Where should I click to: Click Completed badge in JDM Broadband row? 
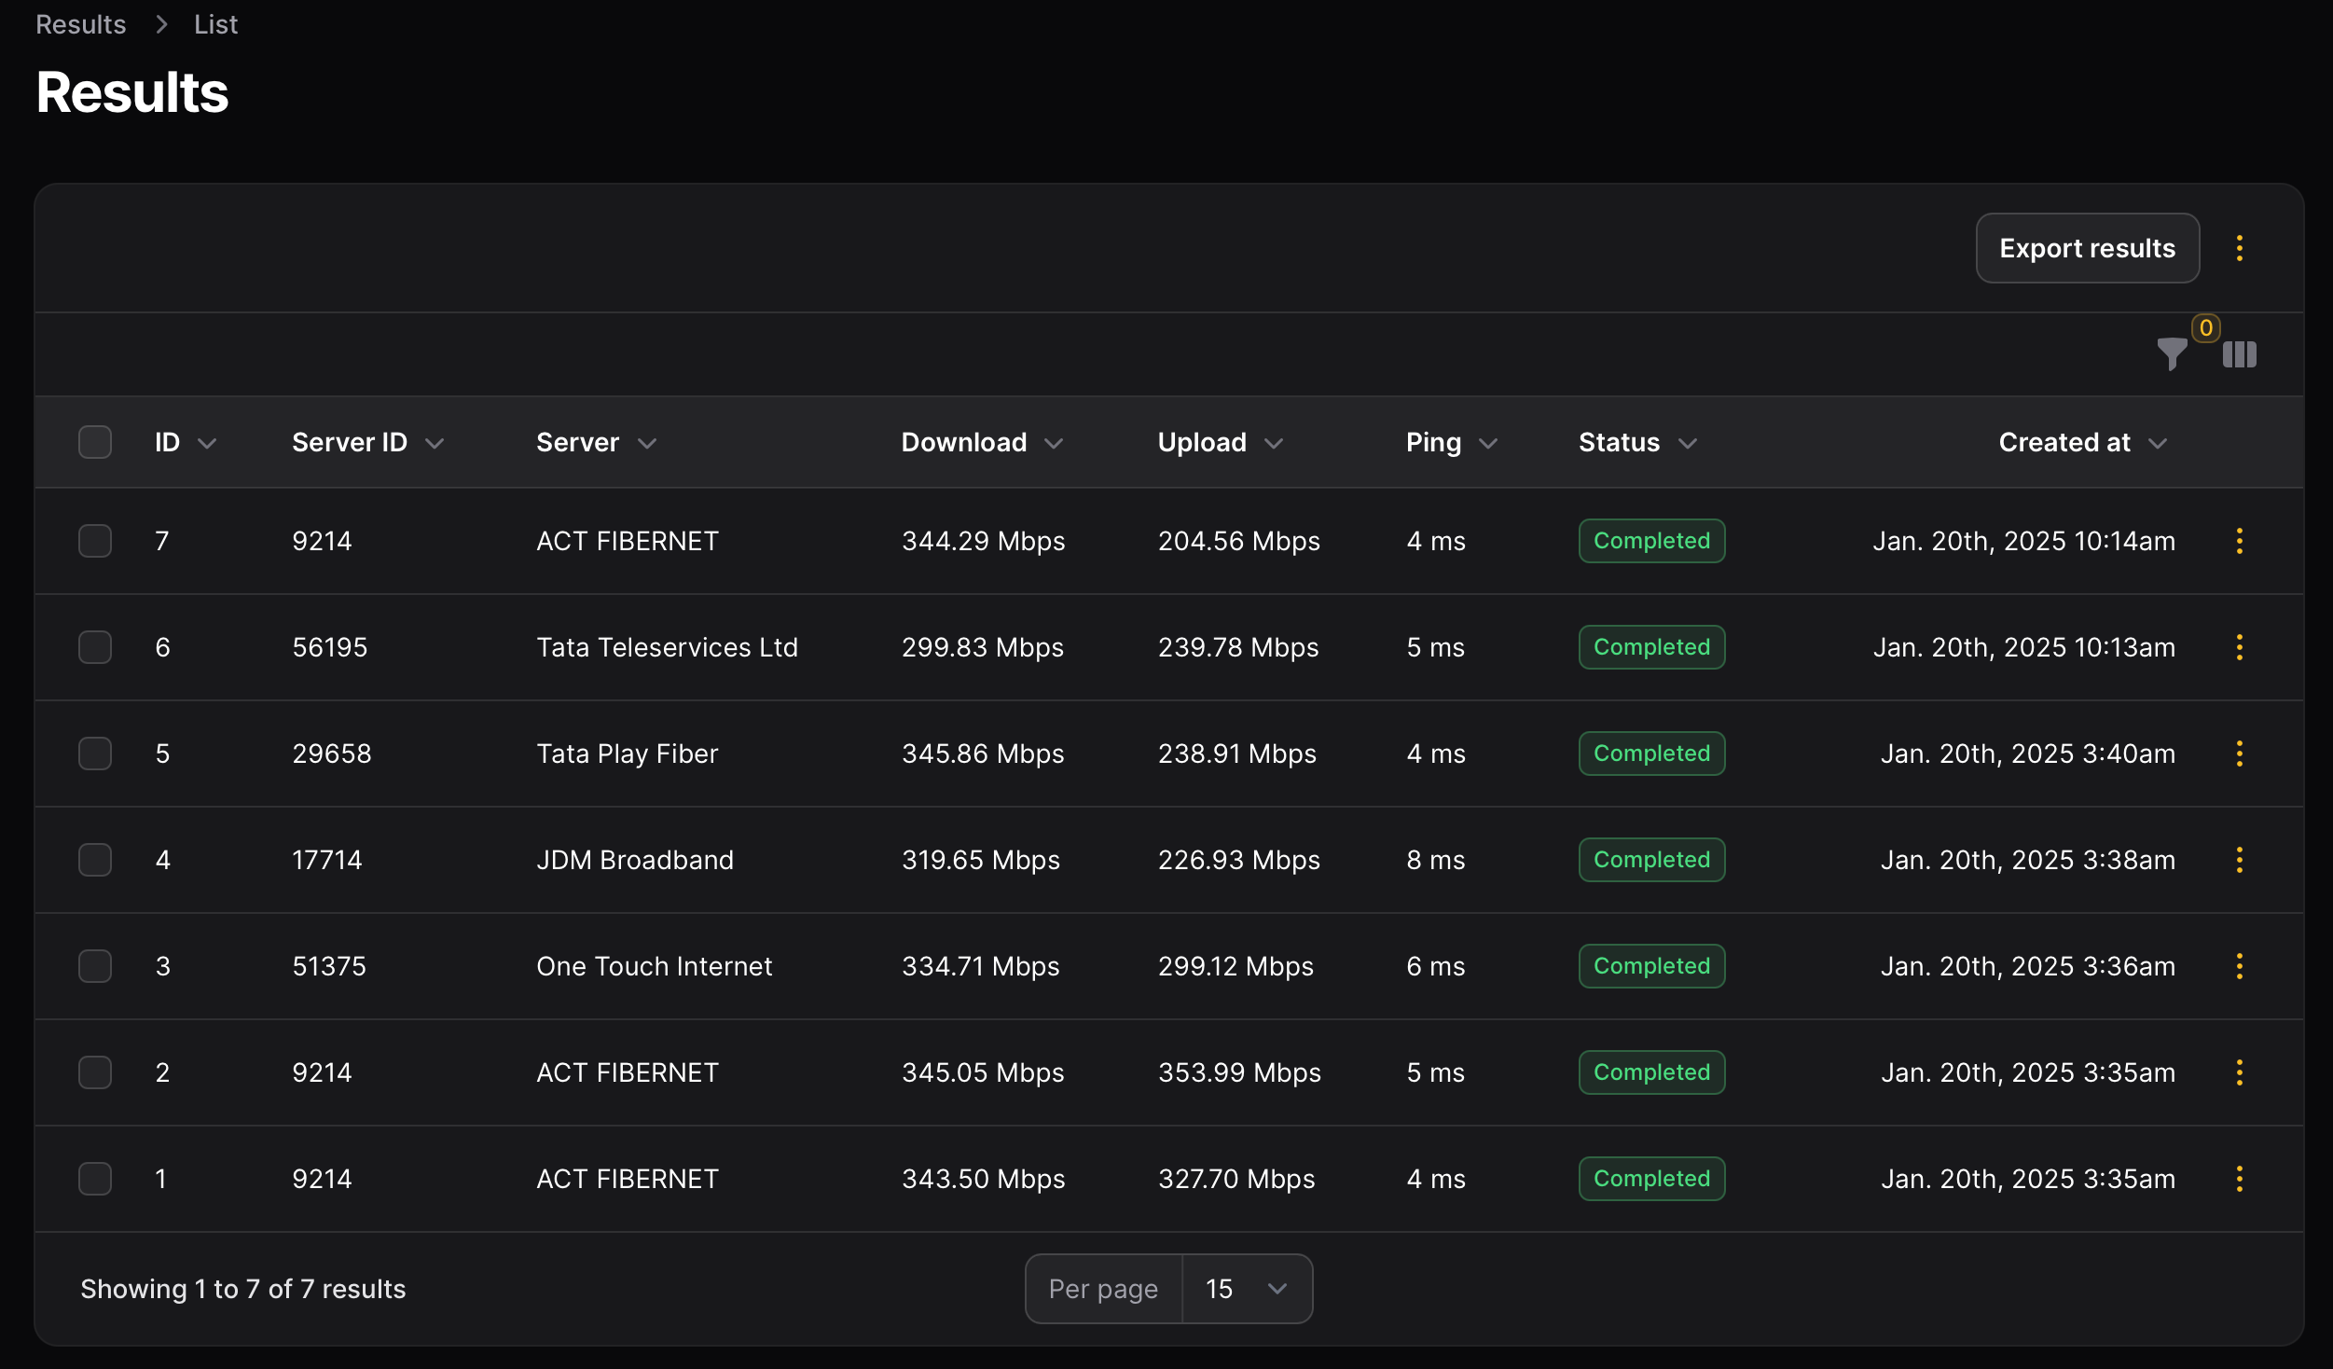pyautogui.click(x=1651, y=860)
